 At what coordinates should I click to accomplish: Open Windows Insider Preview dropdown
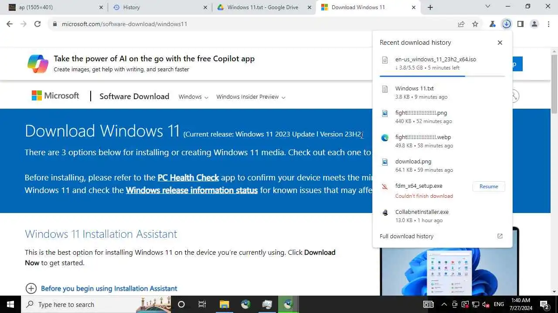(251, 97)
